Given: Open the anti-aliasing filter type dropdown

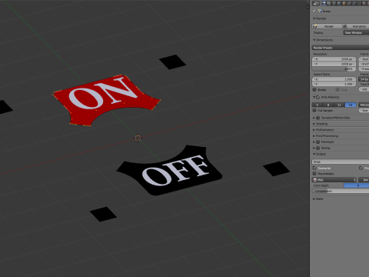Looking at the screenshot, I should coord(364,105).
